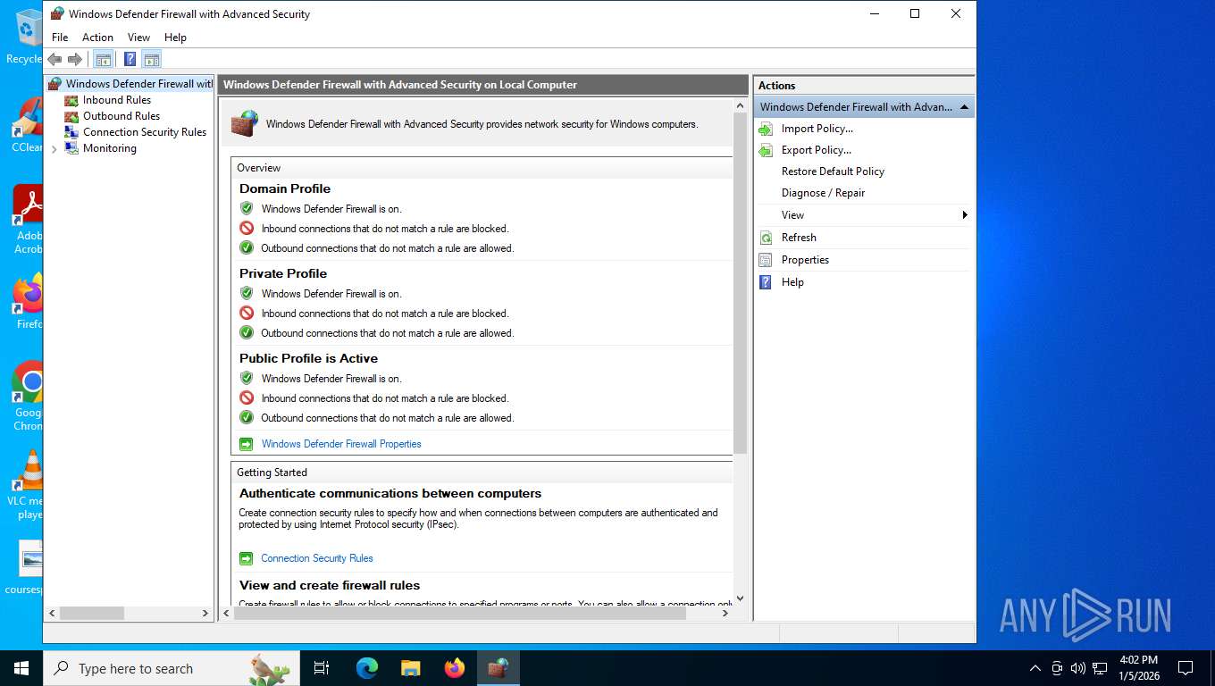Click tree pane horizontal scrollbar left arrow
Image resolution: width=1215 pixels, height=686 pixels.
coord(52,614)
